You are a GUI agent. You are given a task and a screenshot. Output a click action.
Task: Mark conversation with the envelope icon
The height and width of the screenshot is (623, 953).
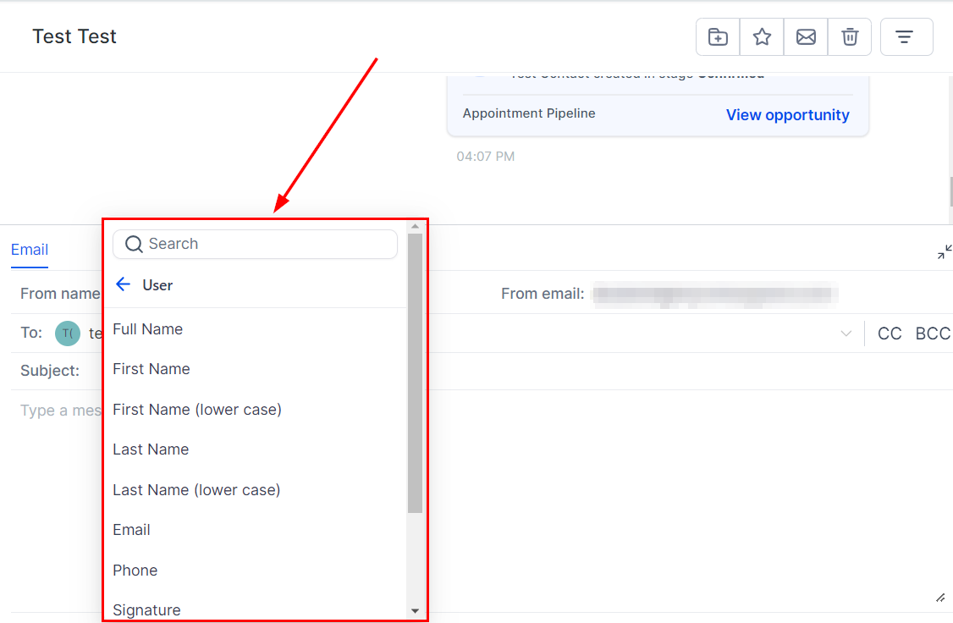pyautogui.click(x=806, y=37)
